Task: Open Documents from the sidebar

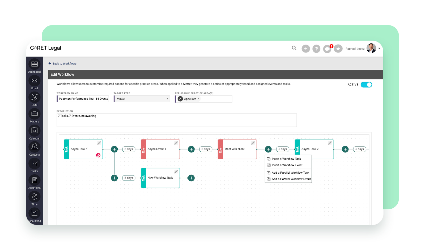Action: pyautogui.click(x=35, y=180)
